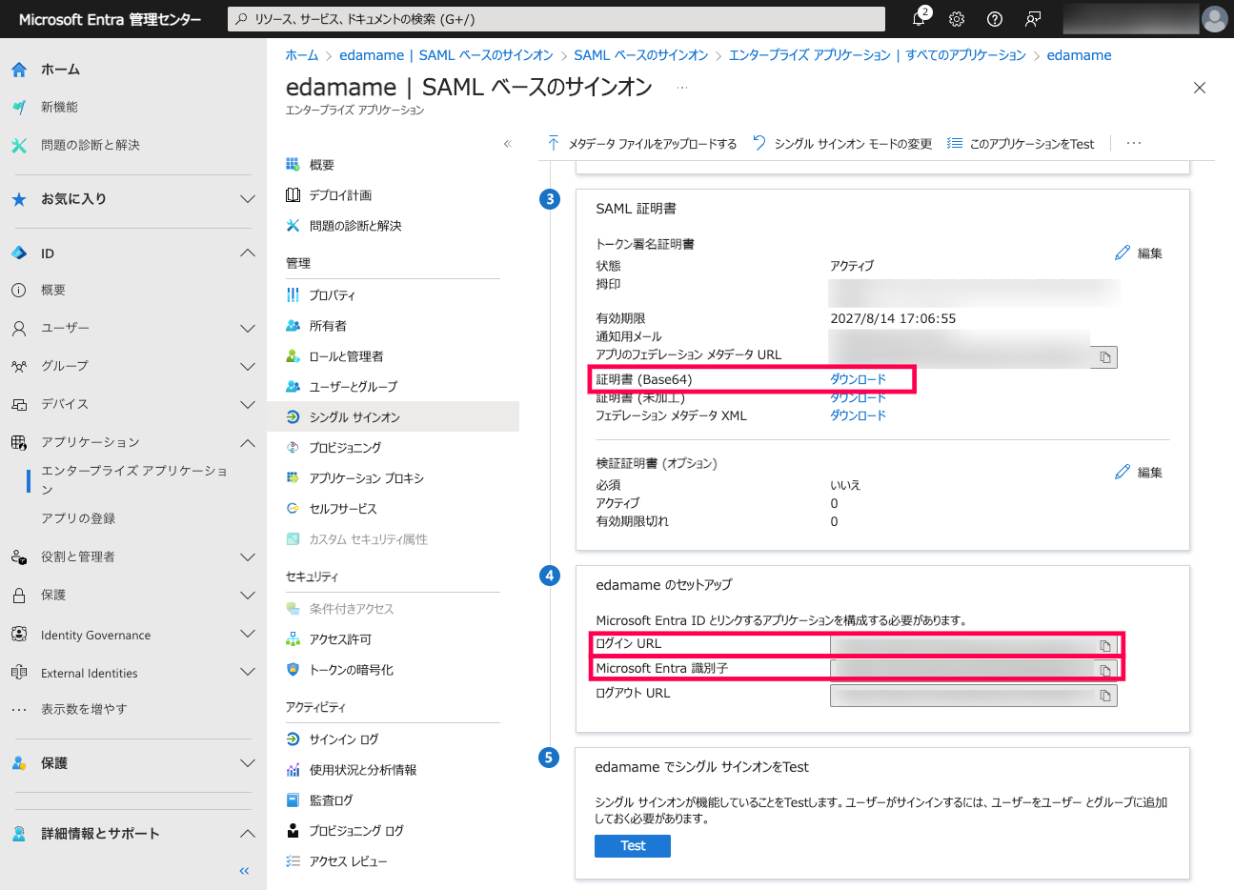The image size is (1234, 890).
Task: Open アクセス レビュー in resource menu
Action: (348, 861)
